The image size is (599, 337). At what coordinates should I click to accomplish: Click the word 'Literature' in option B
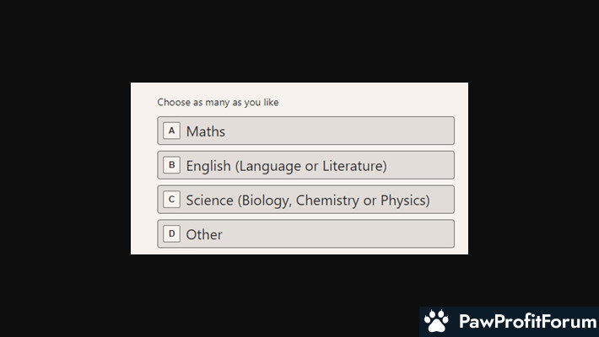tap(354, 166)
